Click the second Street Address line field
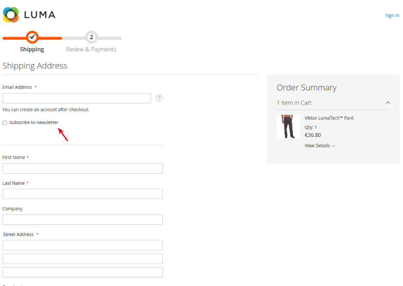Viewport: 403px width, 286px height. click(82, 259)
